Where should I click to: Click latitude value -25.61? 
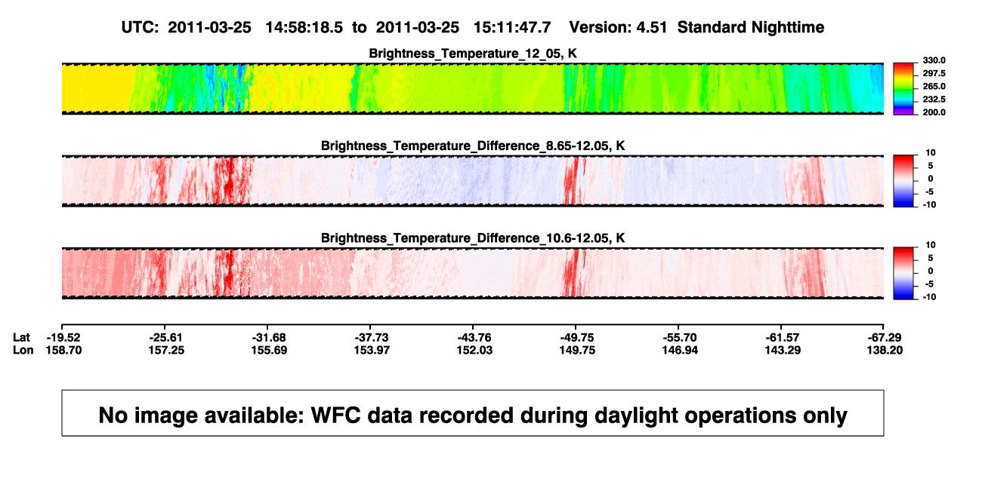[x=165, y=337]
